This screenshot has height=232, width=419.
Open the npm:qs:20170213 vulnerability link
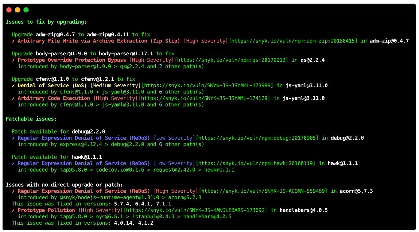232,60
